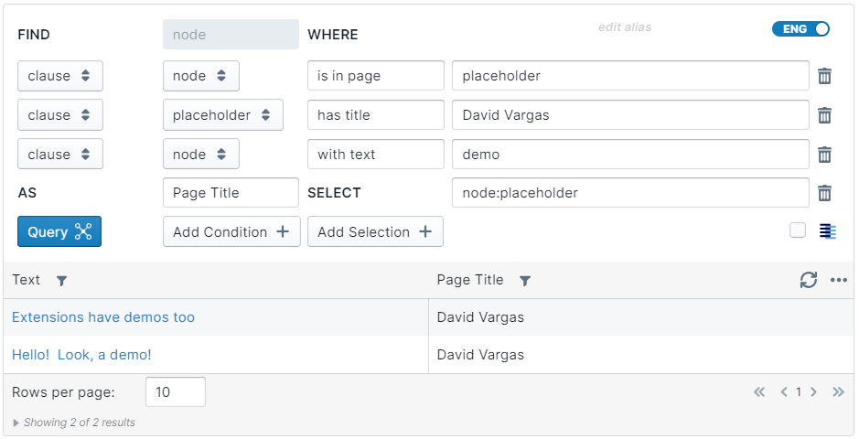Viewport: 859px width, 439px height.
Task: Click the striped layout icon beside checkbox
Action: [x=828, y=231]
